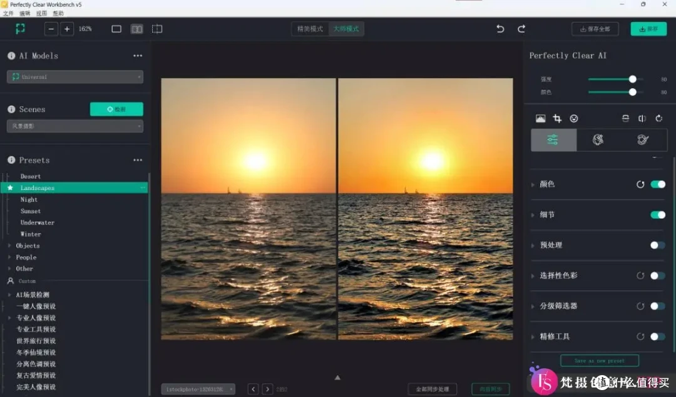Select the adjustments sliders tab

(x=553, y=139)
